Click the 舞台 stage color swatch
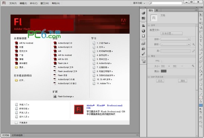Viewport: 204px width, 138px height. [x=164, y=71]
